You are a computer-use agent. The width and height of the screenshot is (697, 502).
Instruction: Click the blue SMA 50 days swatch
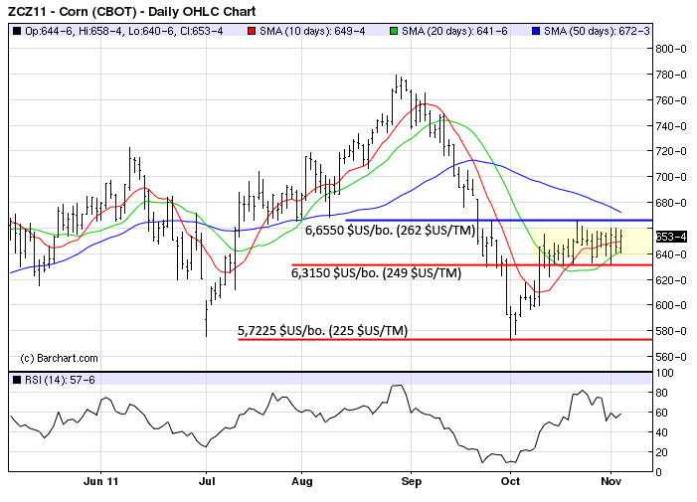[x=536, y=31]
